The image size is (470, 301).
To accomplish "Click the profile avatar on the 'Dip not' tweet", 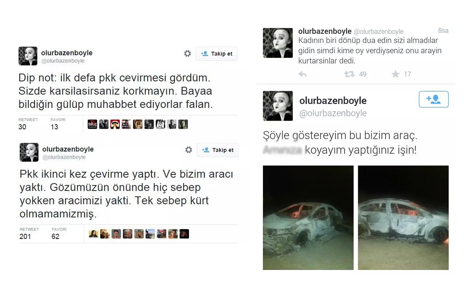I will pos(28,56).
